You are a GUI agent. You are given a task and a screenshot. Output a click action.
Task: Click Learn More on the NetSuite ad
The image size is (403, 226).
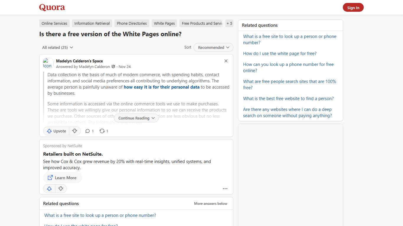[62, 177]
